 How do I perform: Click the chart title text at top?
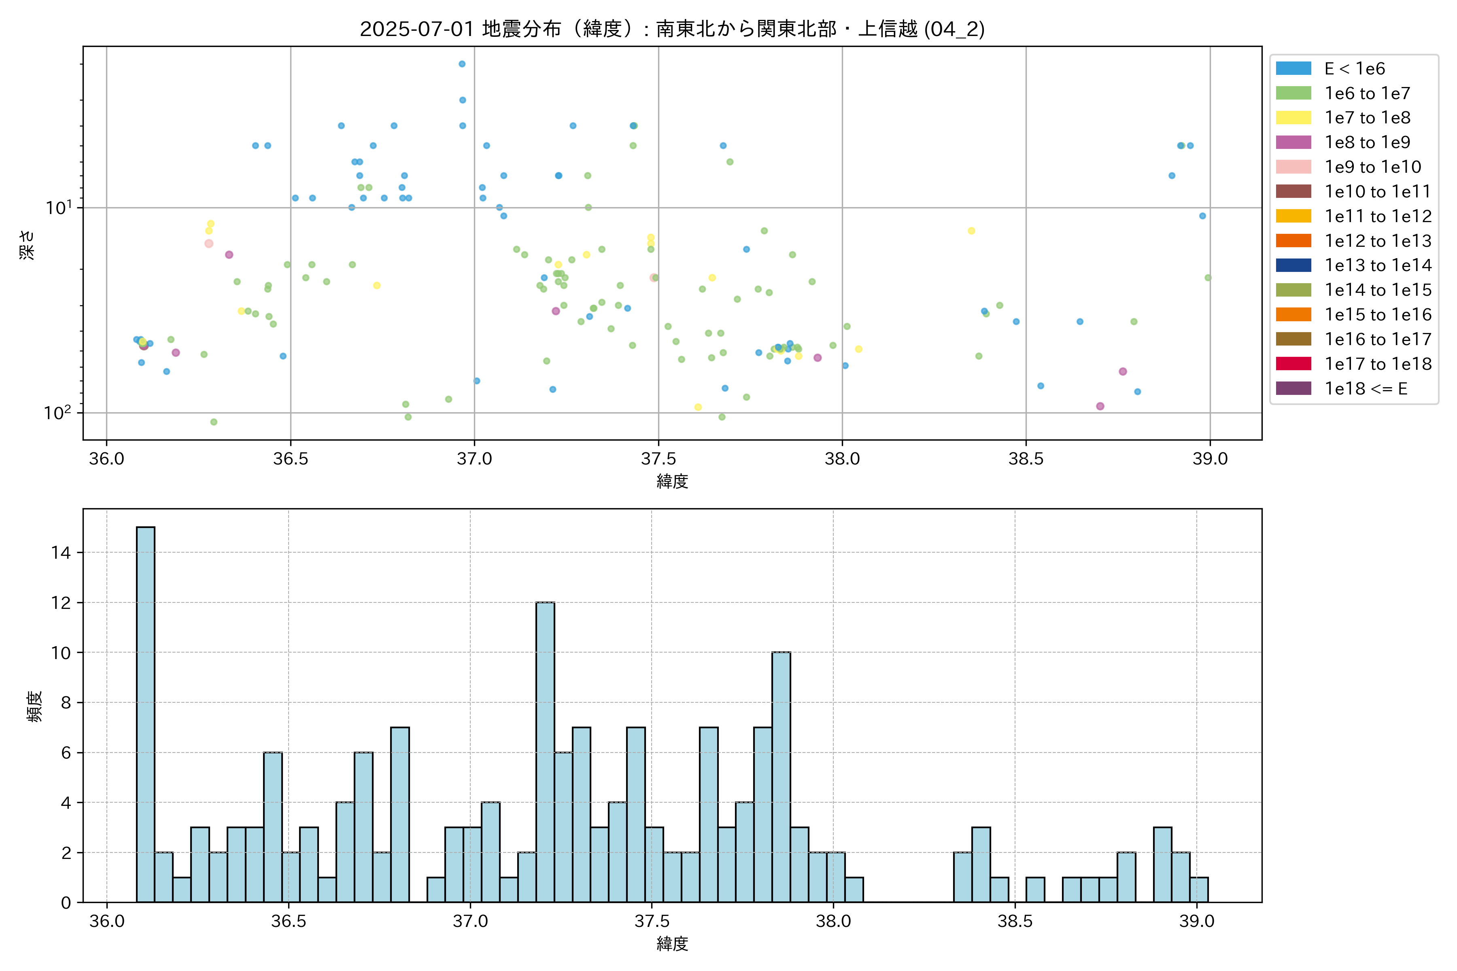[x=672, y=28]
